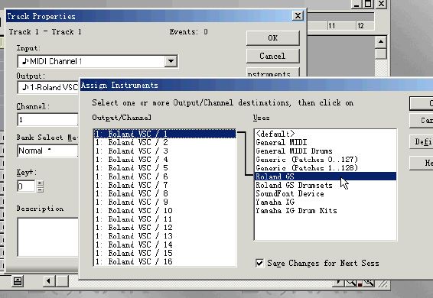
Task: Select Roland VSC / 8 output channel
Action: (164, 193)
